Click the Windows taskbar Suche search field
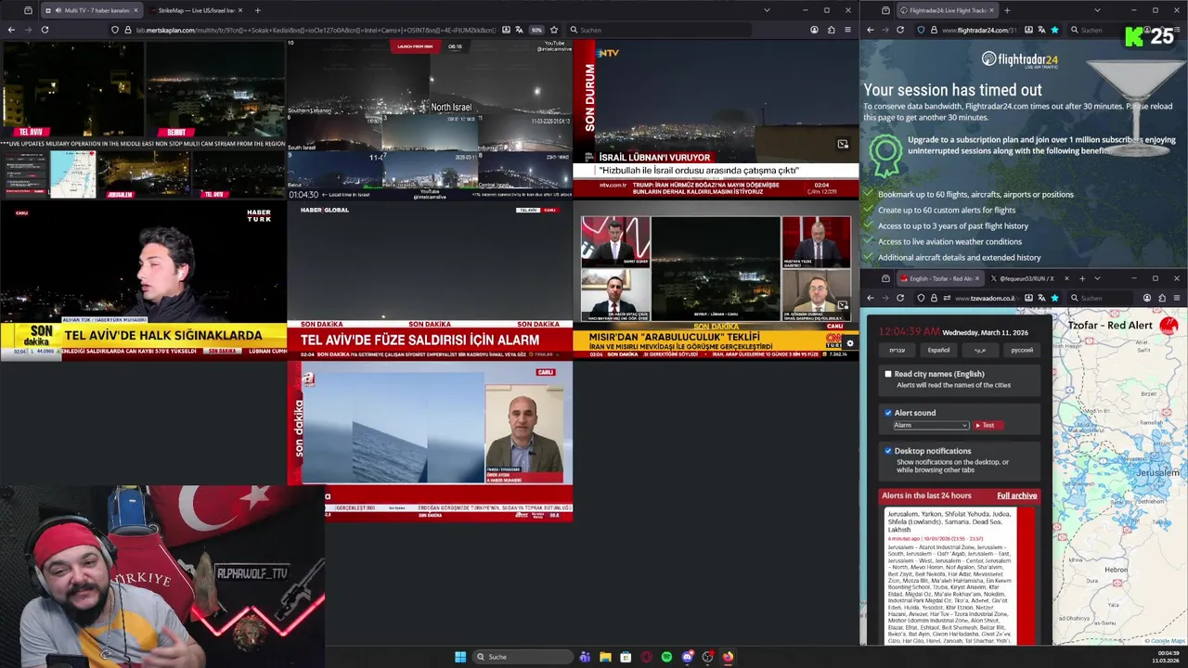This screenshot has width=1188, height=668. coord(523,657)
